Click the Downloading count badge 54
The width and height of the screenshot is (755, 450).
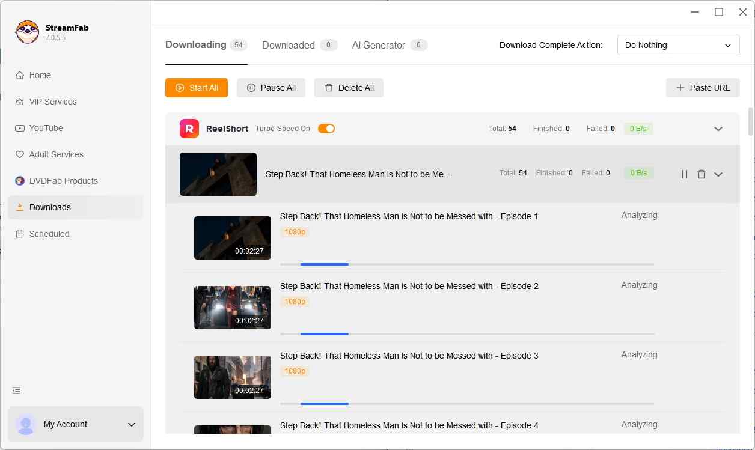(239, 45)
